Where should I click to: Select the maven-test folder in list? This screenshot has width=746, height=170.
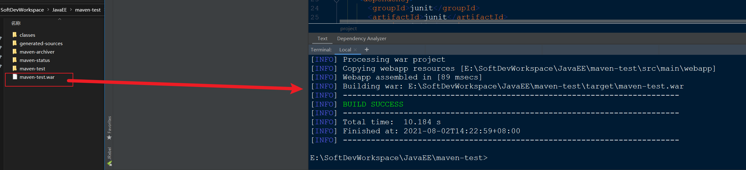(32, 68)
